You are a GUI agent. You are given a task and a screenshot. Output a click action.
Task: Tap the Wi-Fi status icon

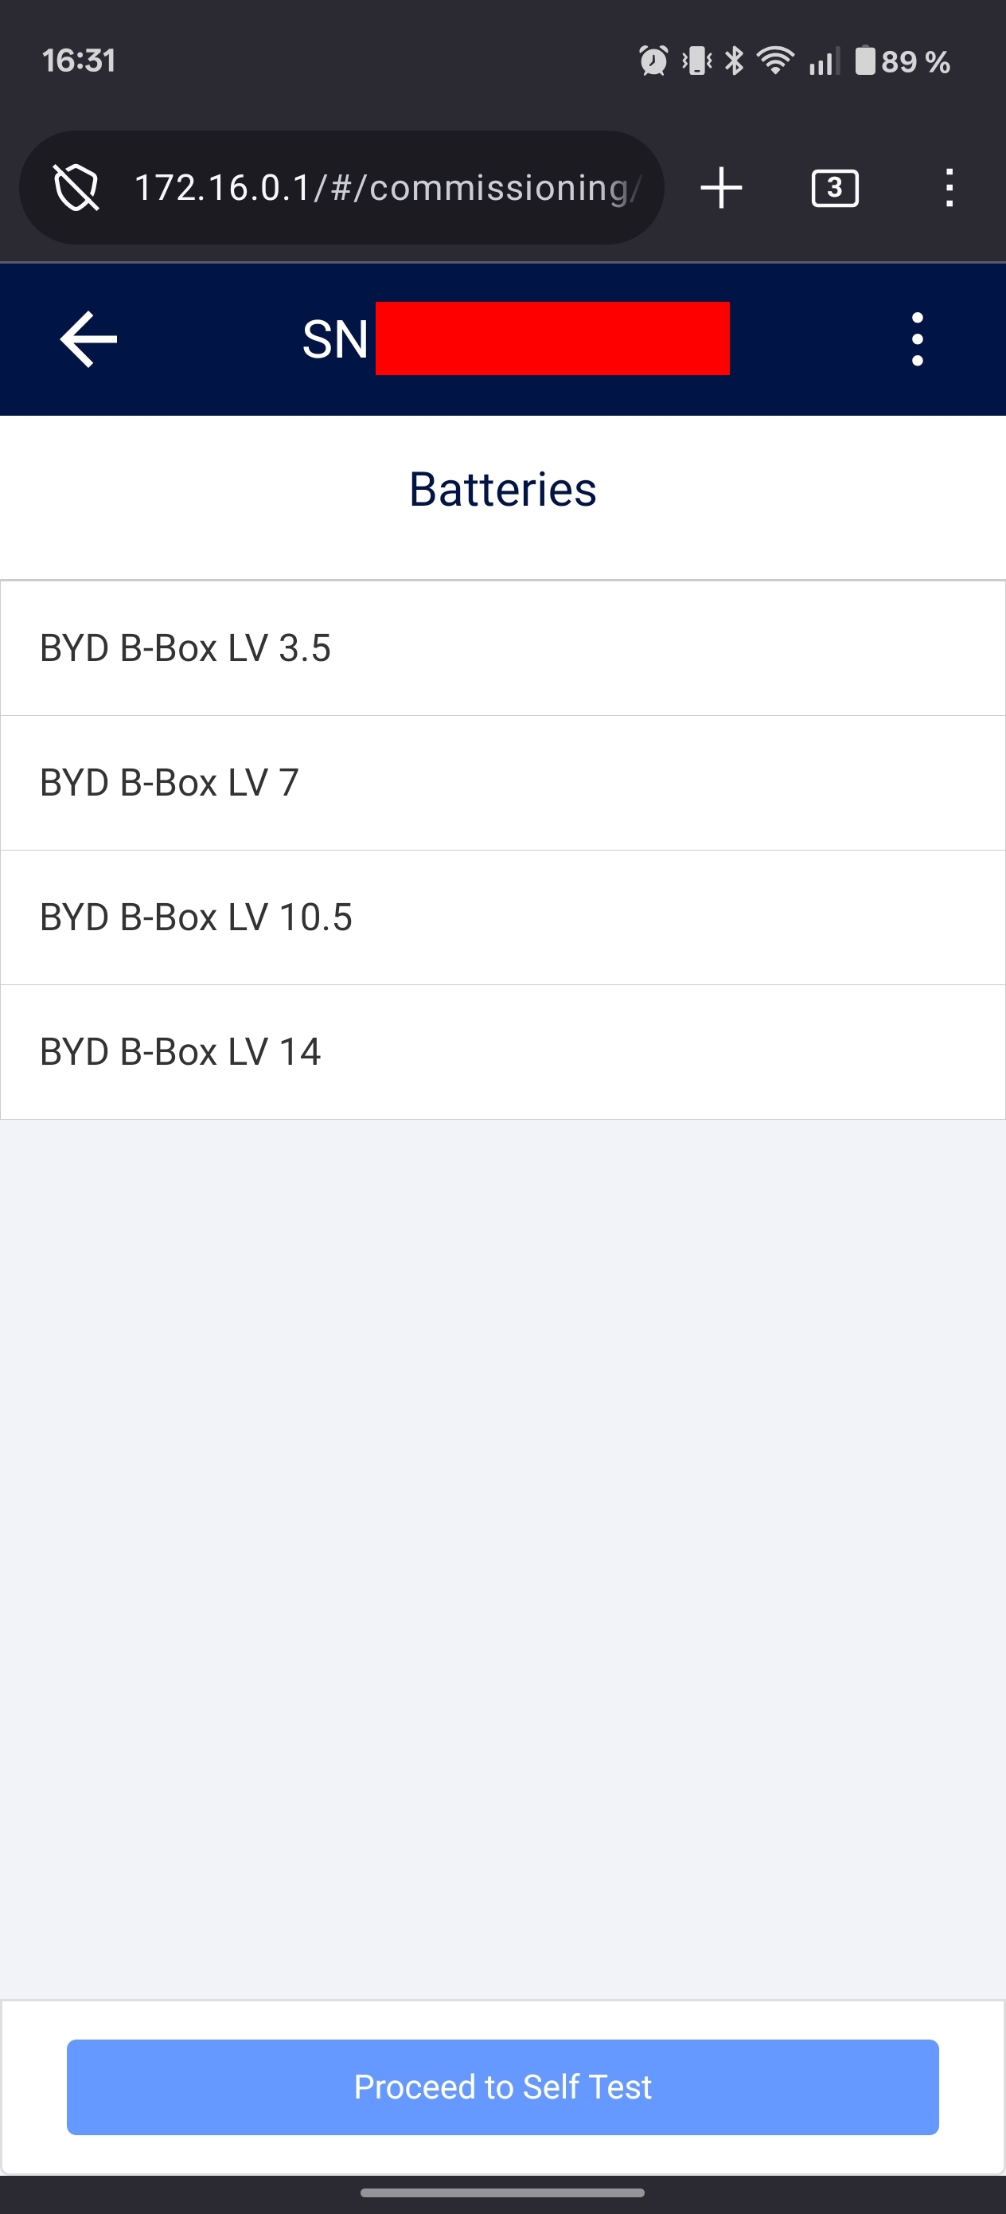[775, 61]
